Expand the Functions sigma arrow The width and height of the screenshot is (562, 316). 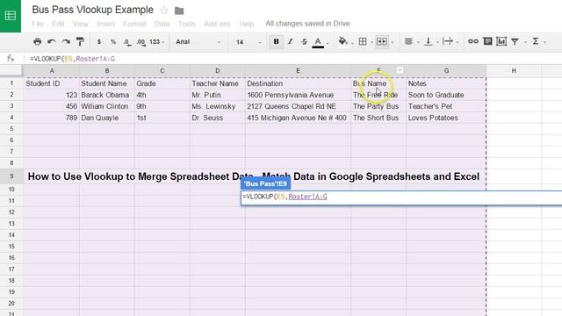[544, 42]
